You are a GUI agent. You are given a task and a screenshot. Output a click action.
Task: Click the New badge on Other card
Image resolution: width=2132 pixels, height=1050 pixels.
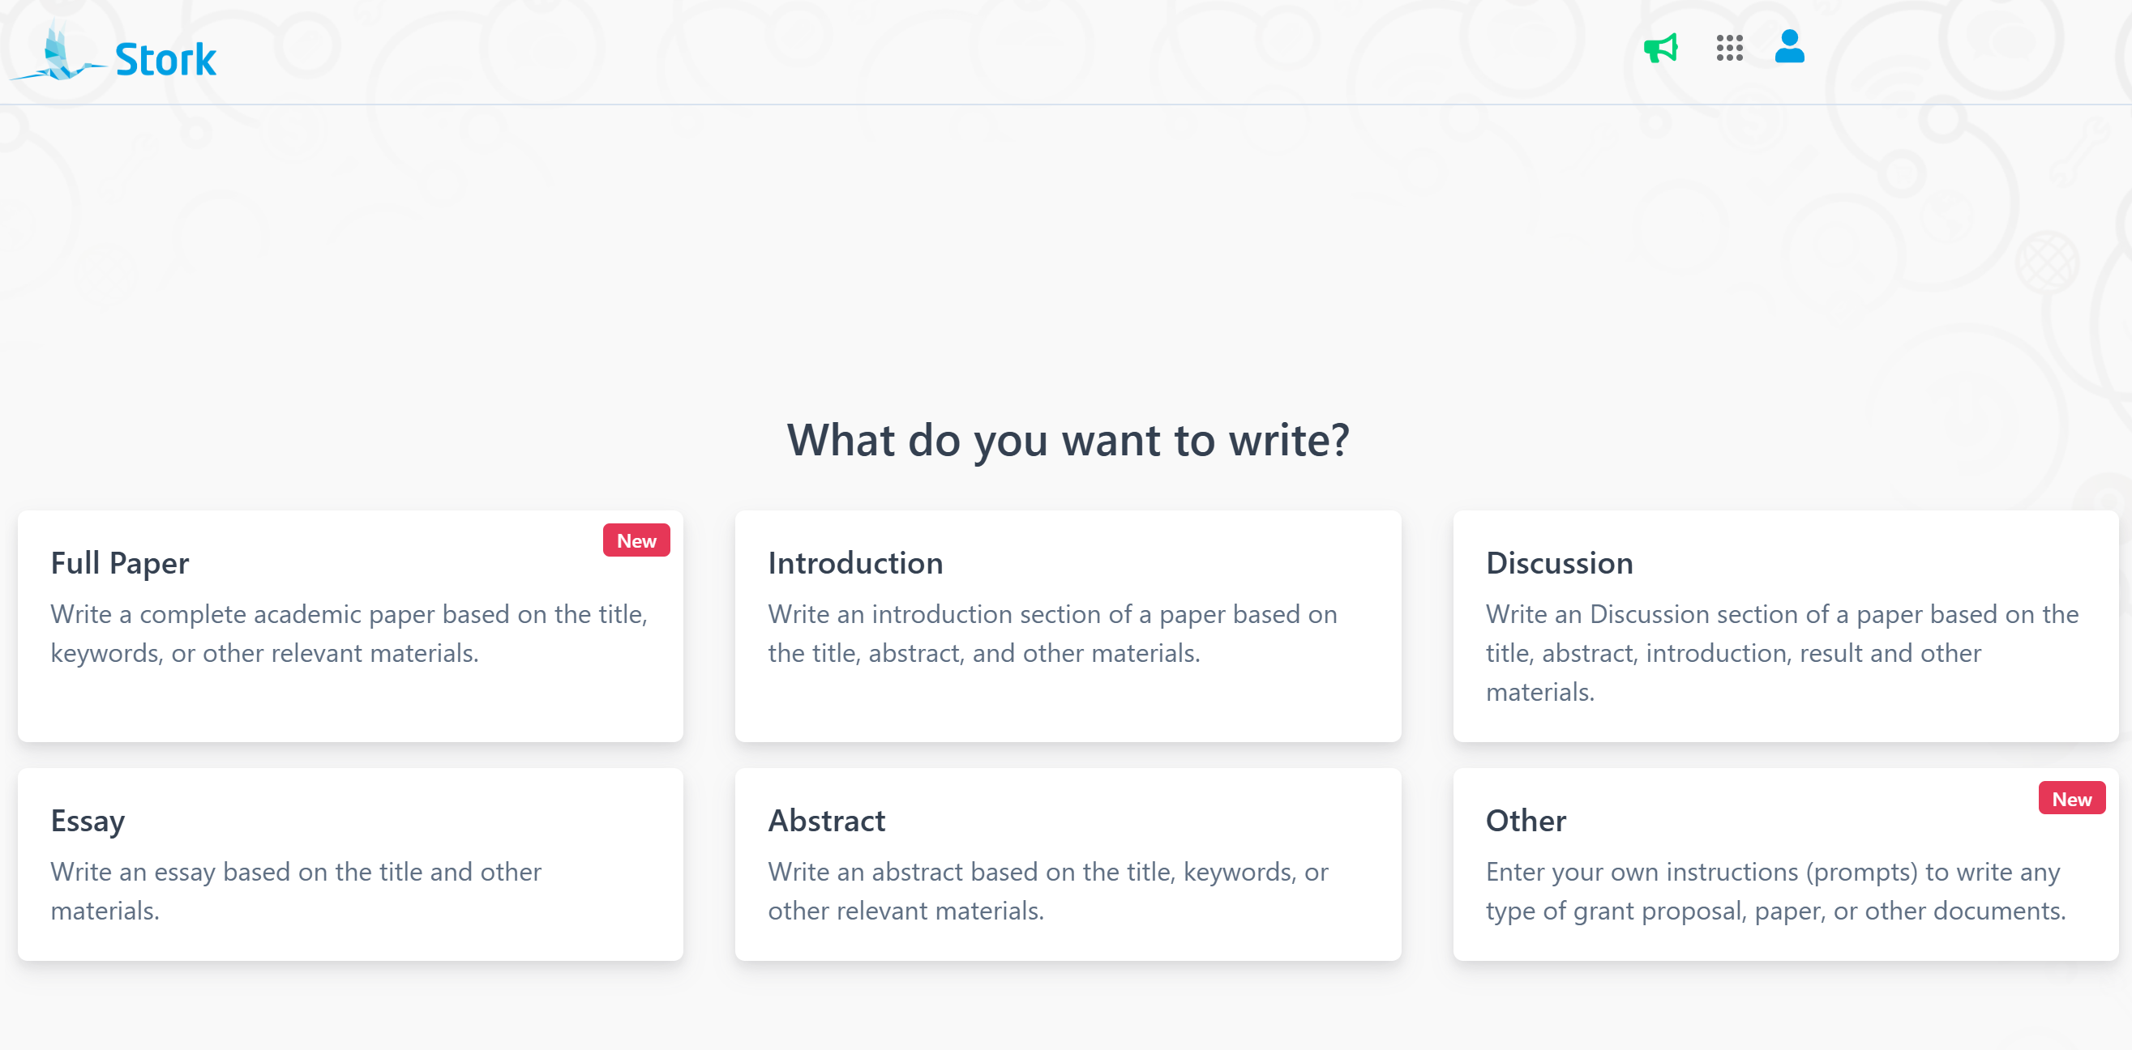pos(2070,800)
